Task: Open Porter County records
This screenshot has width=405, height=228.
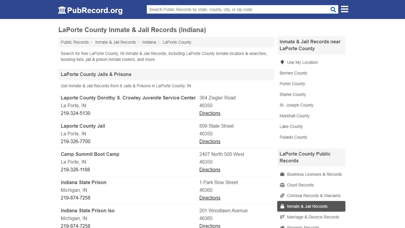Action: (292, 84)
